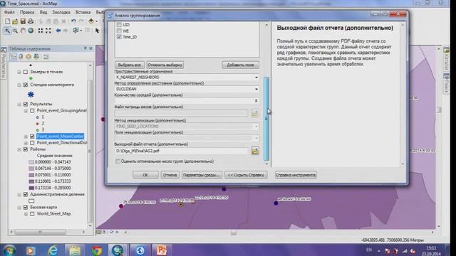The image size is (456, 256).
Task: Click the Добавить поле button
Action: 241,65
